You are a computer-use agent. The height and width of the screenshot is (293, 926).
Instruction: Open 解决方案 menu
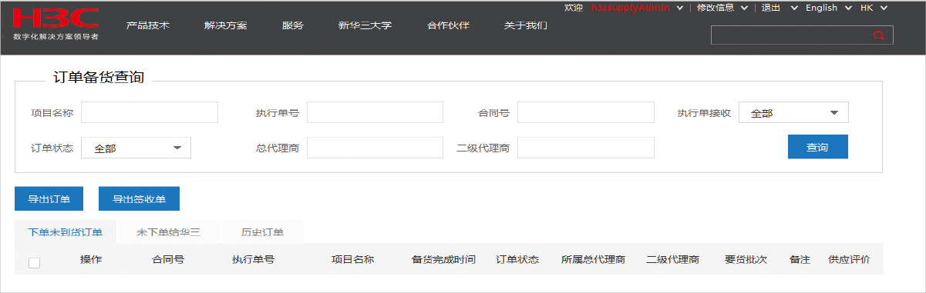pyautogui.click(x=226, y=25)
